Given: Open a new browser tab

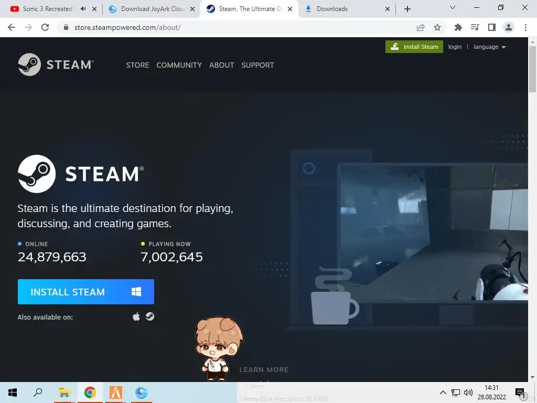Looking at the screenshot, I should [x=407, y=9].
